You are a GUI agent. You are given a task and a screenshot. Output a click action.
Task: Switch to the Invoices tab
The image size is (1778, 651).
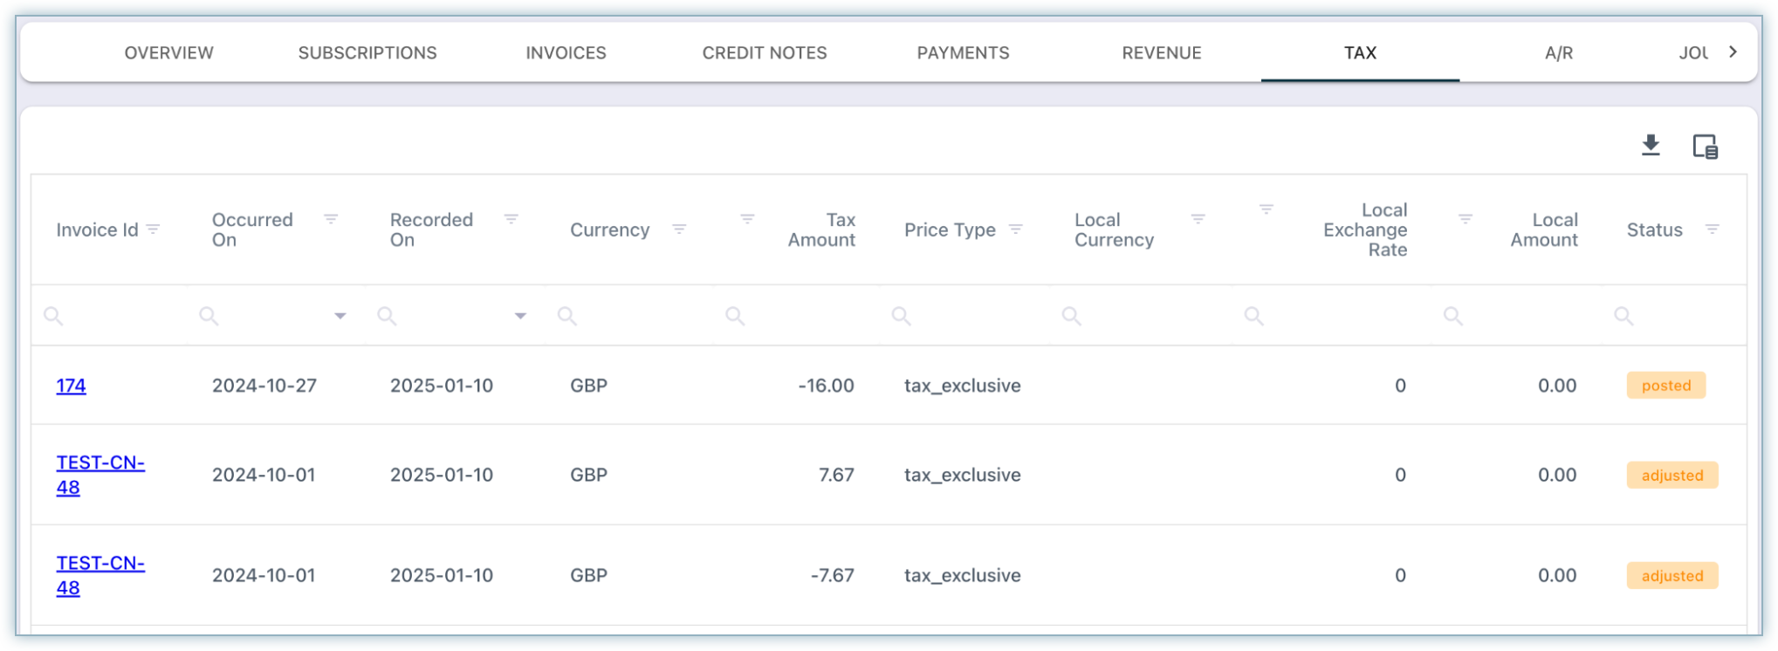pyautogui.click(x=566, y=53)
